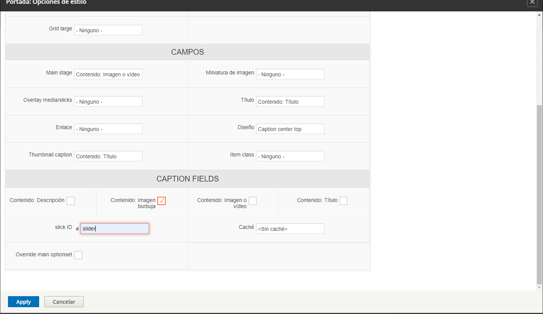The height and width of the screenshot is (314, 543).
Task: Enable the Contenido: Descripción checkbox
Action: tap(71, 200)
